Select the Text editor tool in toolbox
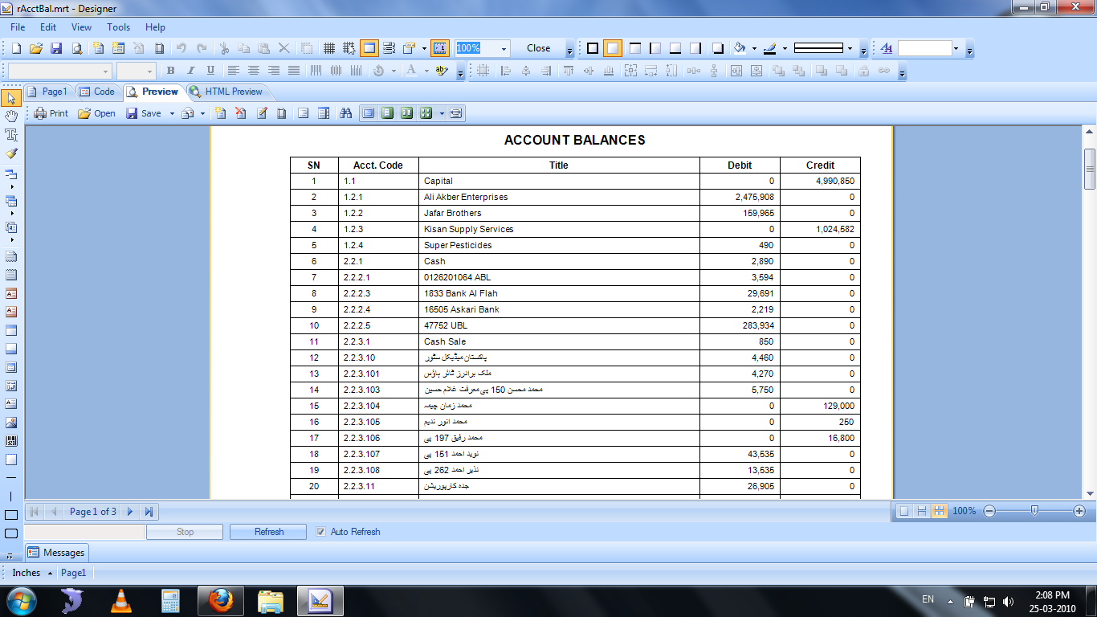 [11, 135]
